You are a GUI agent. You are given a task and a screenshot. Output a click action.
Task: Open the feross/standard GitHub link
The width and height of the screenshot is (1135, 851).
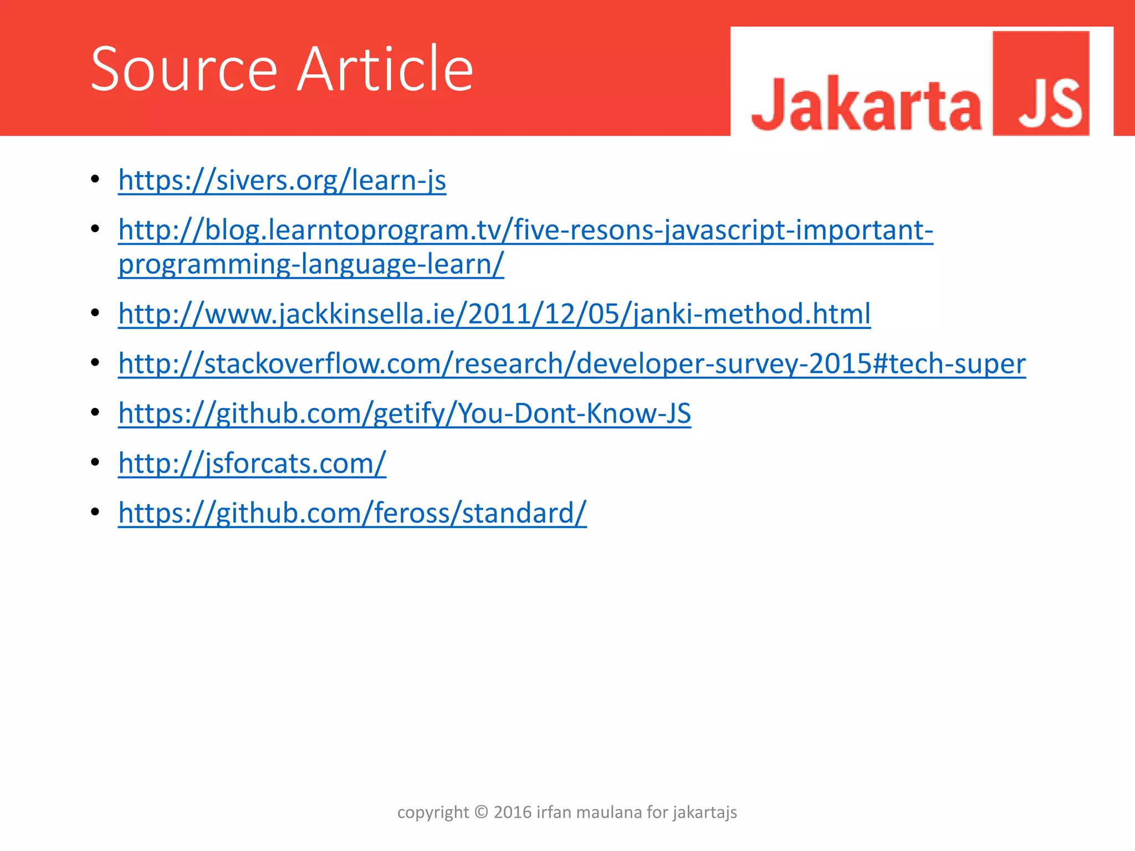tap(352, 513)
